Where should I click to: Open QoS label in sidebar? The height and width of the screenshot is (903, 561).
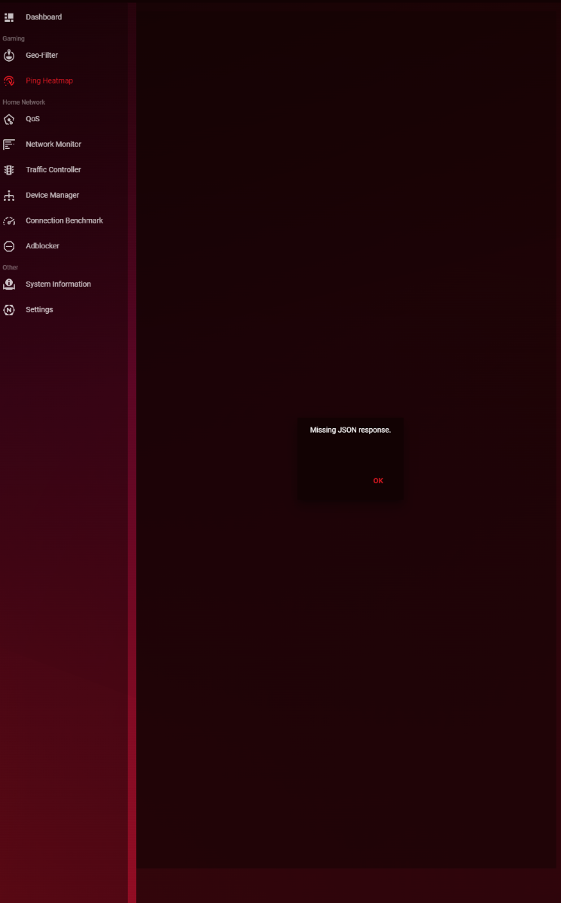[x=32, y=119]
